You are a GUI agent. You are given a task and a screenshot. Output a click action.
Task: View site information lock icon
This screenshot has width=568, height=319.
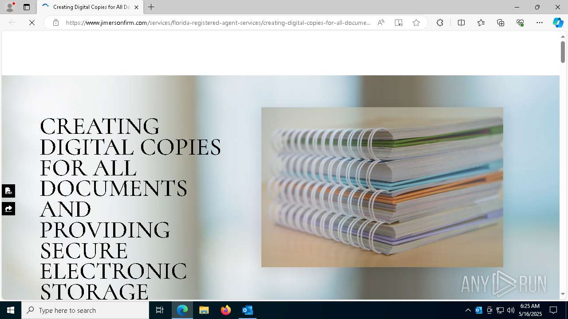(x=56, y=23)
